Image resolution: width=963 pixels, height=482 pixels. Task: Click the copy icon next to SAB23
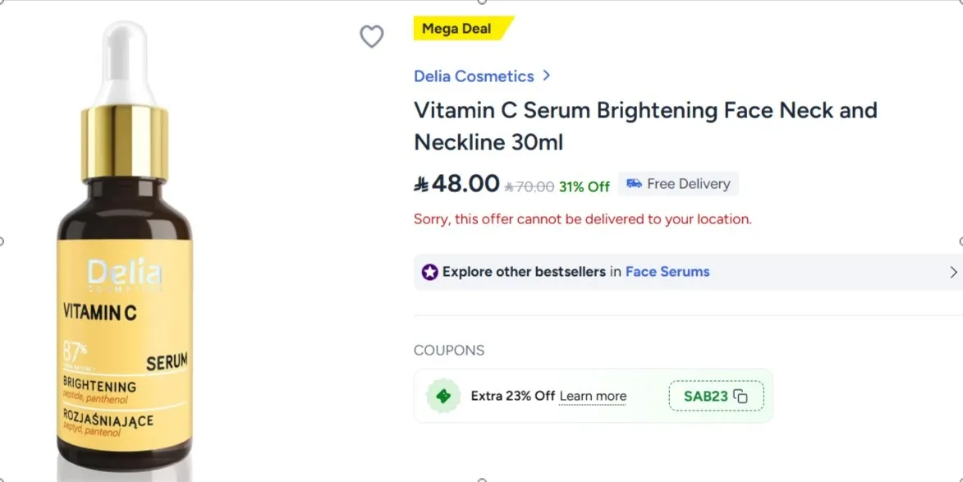pyautogui.click(x=740, y=395)
